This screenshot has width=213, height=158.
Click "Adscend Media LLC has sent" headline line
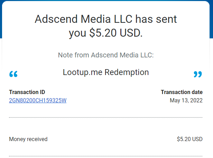point(106,19)
